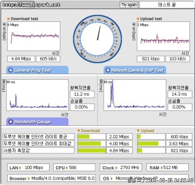This screenshot has height=185, width=195.
Task: Select the Bandwidth Gauge tab
Action: (x=37, y=122)
